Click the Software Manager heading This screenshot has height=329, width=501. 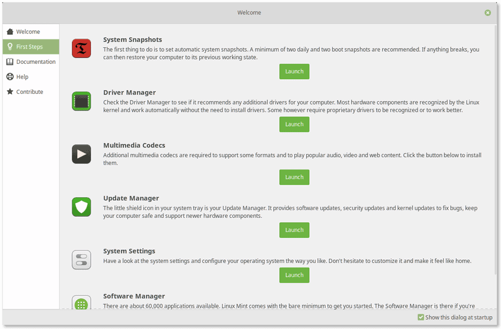[134, 296]
